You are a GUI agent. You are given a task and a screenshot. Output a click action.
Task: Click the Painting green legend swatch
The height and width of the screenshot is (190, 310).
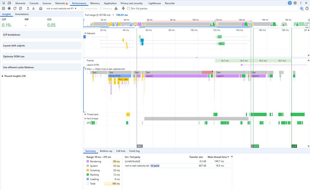pyautogui.click(x=88, y=175)
